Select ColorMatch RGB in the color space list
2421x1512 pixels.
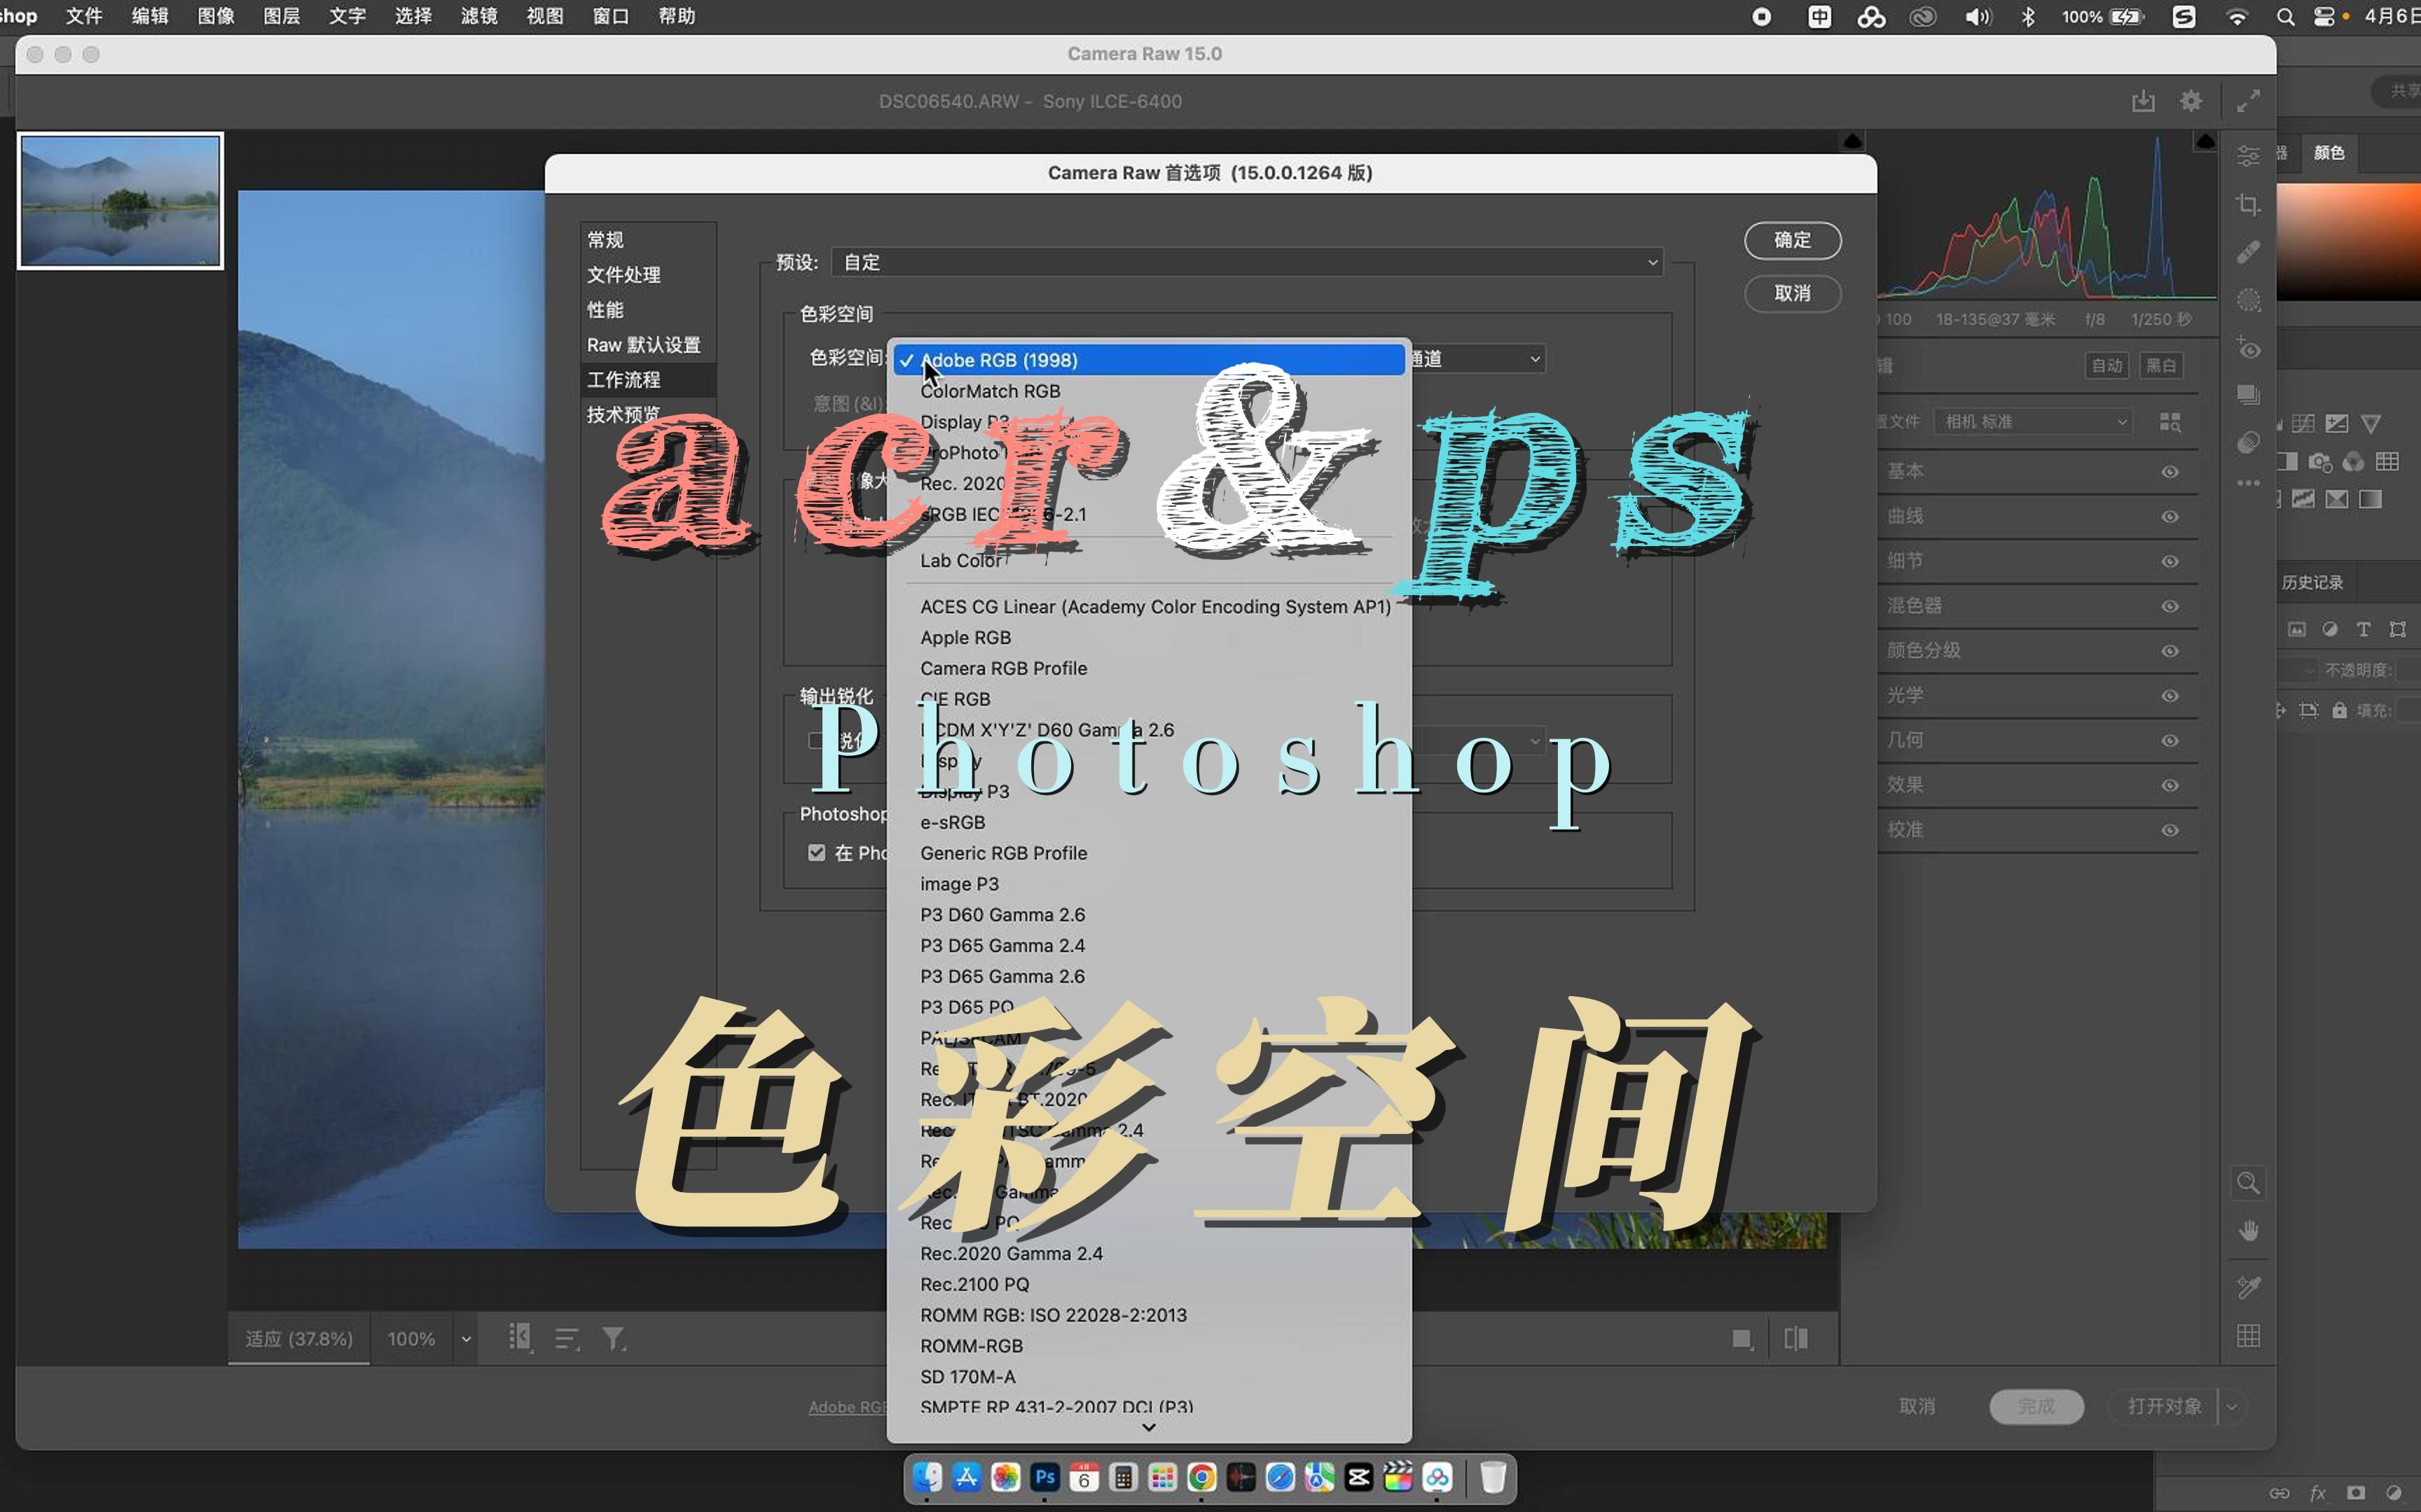[1148, 391]
